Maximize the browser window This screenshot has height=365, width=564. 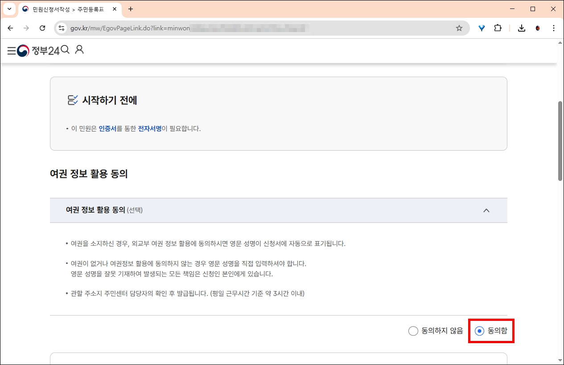point(533,9)
